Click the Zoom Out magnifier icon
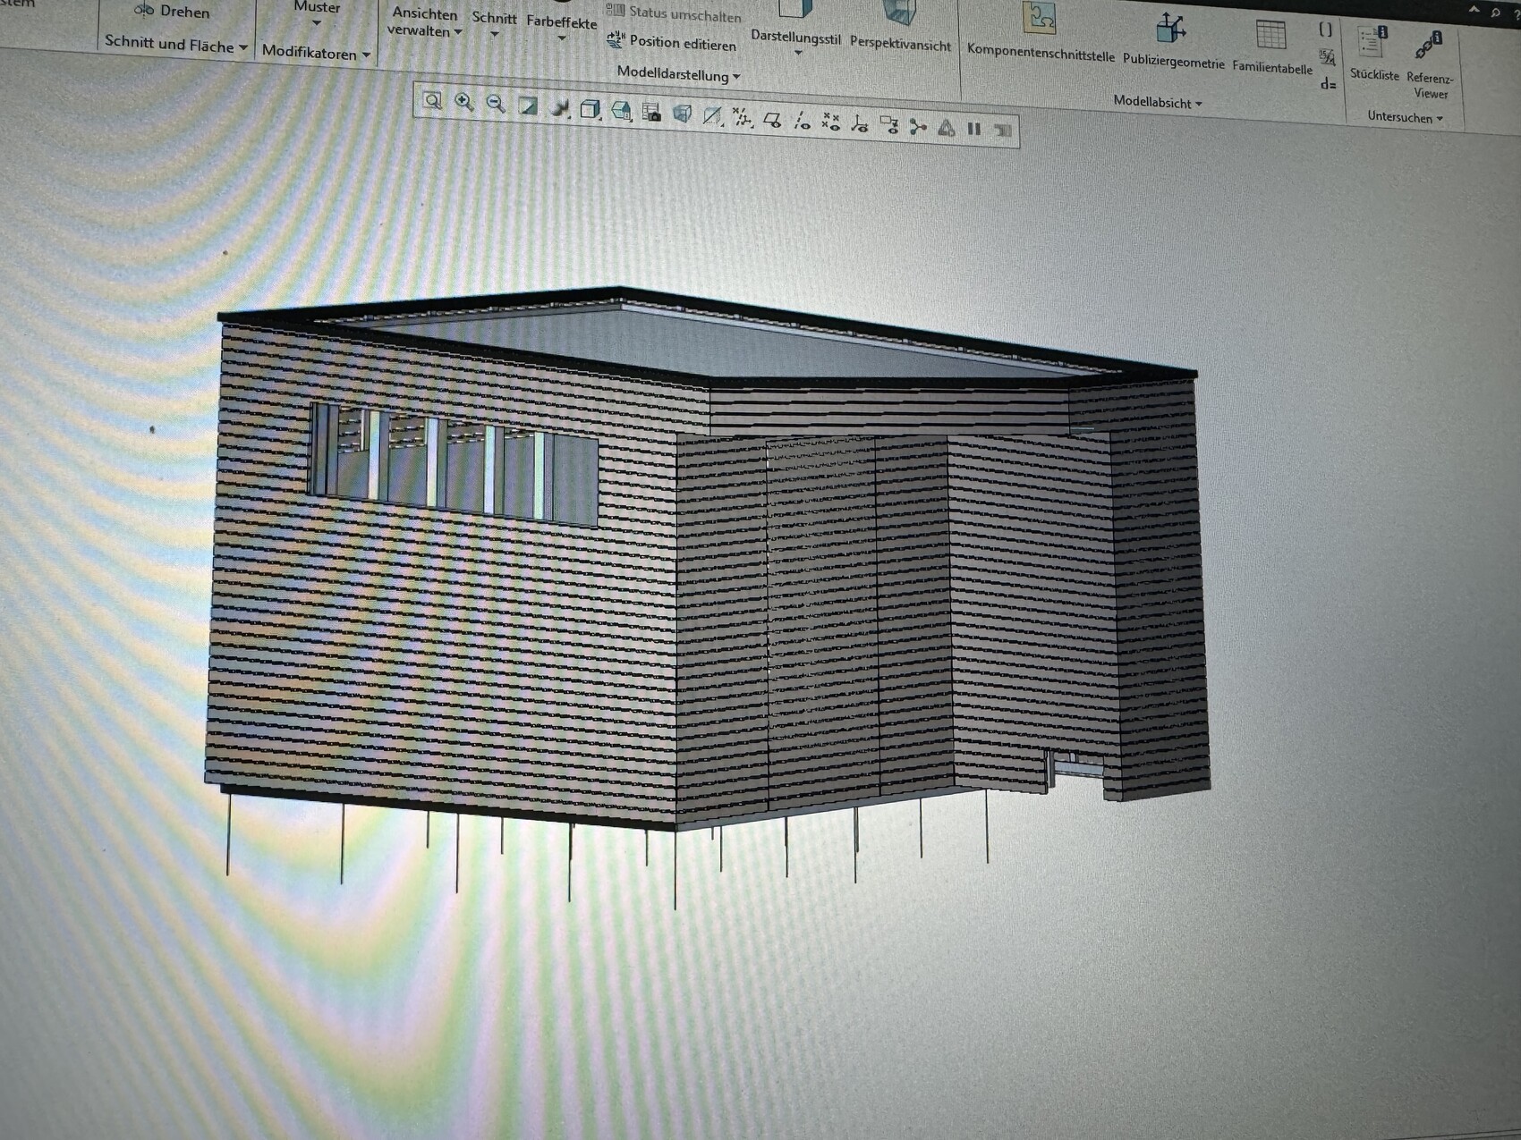 (496, 105)
